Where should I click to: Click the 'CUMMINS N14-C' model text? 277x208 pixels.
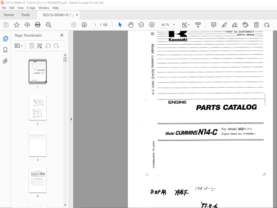click(x=197, y=132)
